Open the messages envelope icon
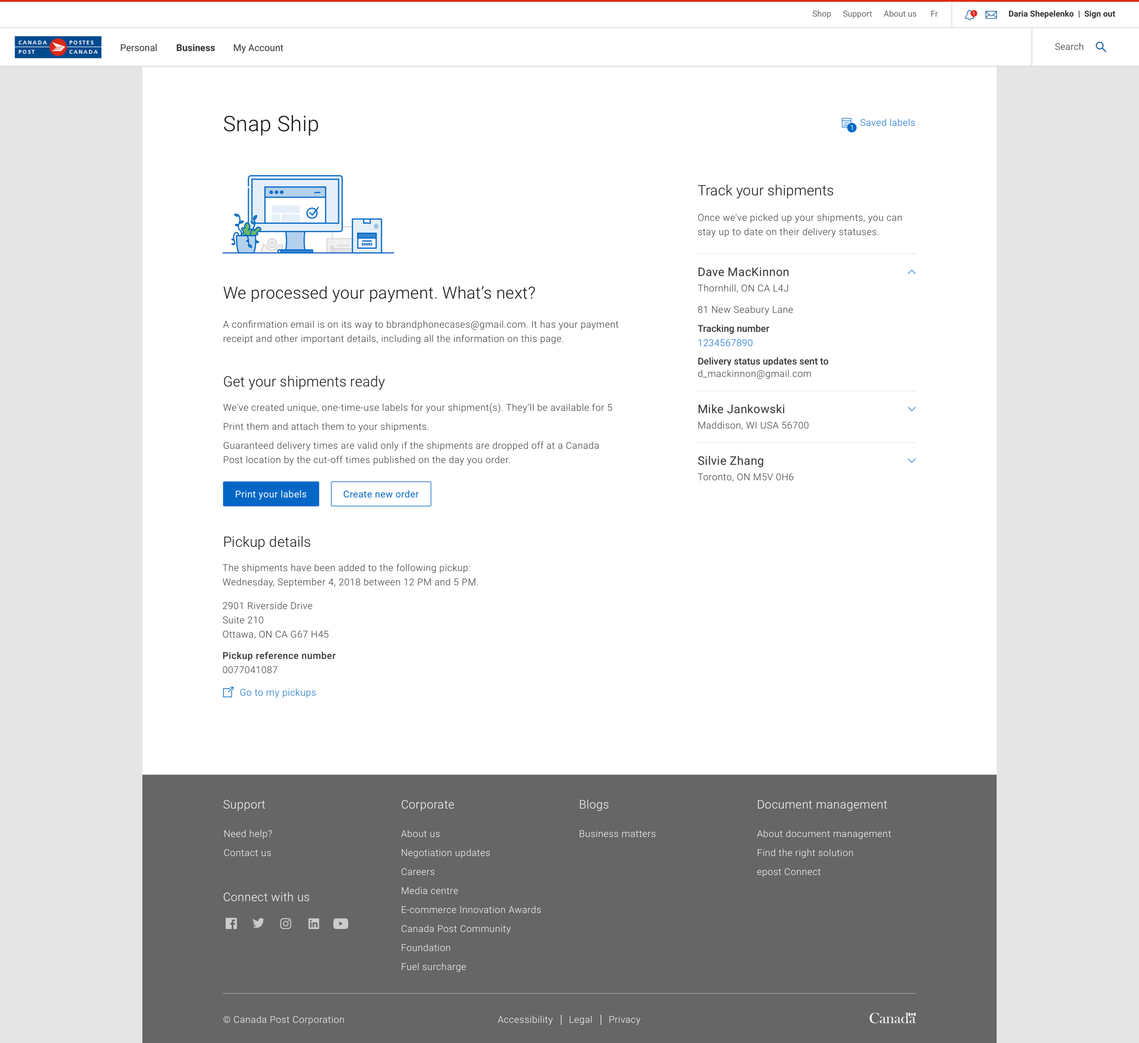Image resolution: width=1139 pixels, height=1043 pixels. coord(991,14)
